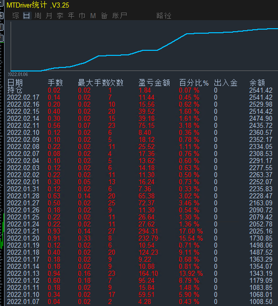Click the 13.92 % percentage value
Screen dimensions: 278x306
point(191,273)
